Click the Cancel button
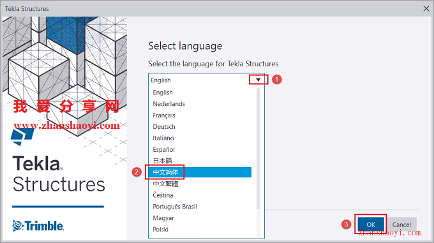 coord(401,225)
